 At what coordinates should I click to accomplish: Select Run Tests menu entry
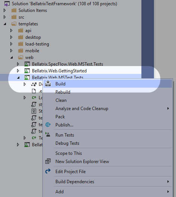coord(108,135)
